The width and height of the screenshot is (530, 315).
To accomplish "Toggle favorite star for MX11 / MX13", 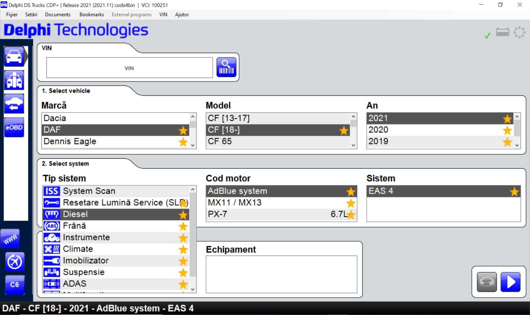I will [351, 203].
